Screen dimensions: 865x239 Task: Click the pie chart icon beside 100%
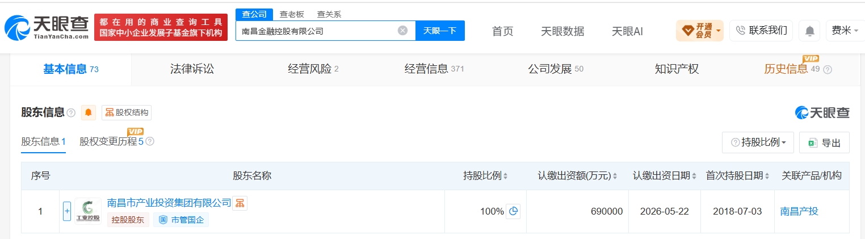(x=513, y=211)
